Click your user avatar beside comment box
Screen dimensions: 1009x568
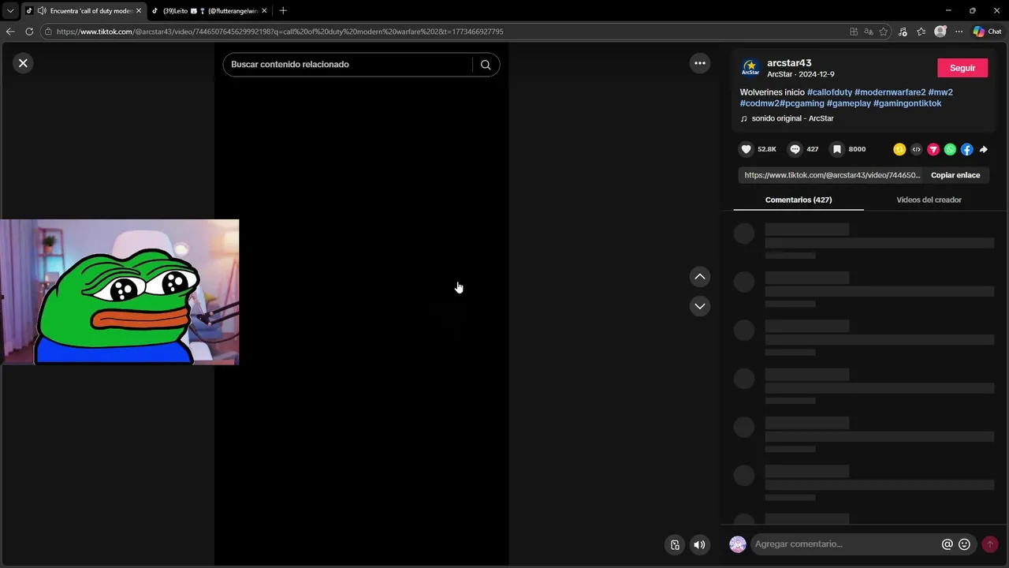click(738, 544)
